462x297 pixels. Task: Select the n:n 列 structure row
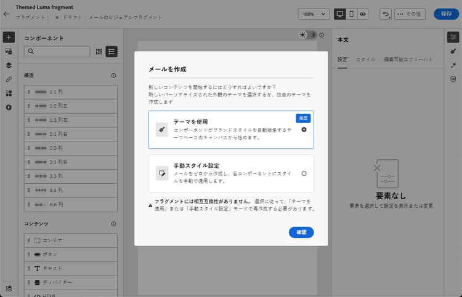pyautogui.click(x=71, y=204)
